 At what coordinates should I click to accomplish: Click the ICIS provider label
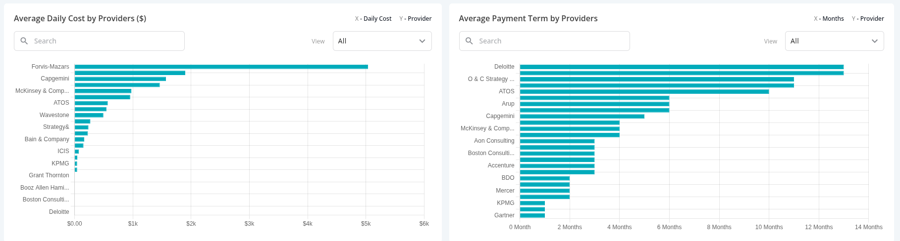coord(63,151)
